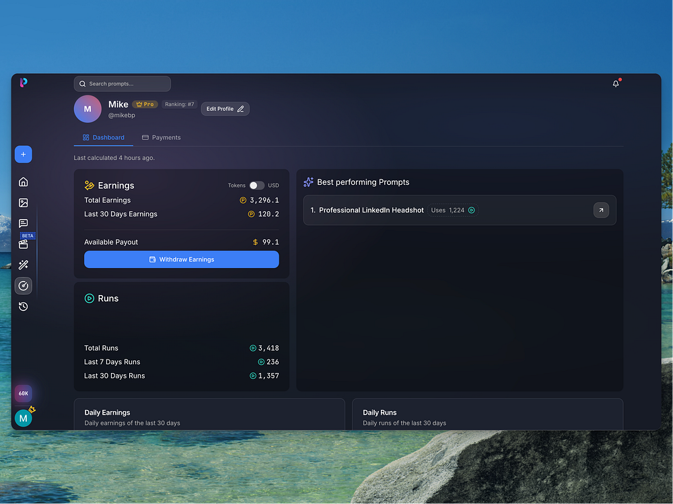Image resolution: width=673 pixels, height=504 pixels.
Task: Select the dashboard gauge sidebar icon
Action: point(23,286)
